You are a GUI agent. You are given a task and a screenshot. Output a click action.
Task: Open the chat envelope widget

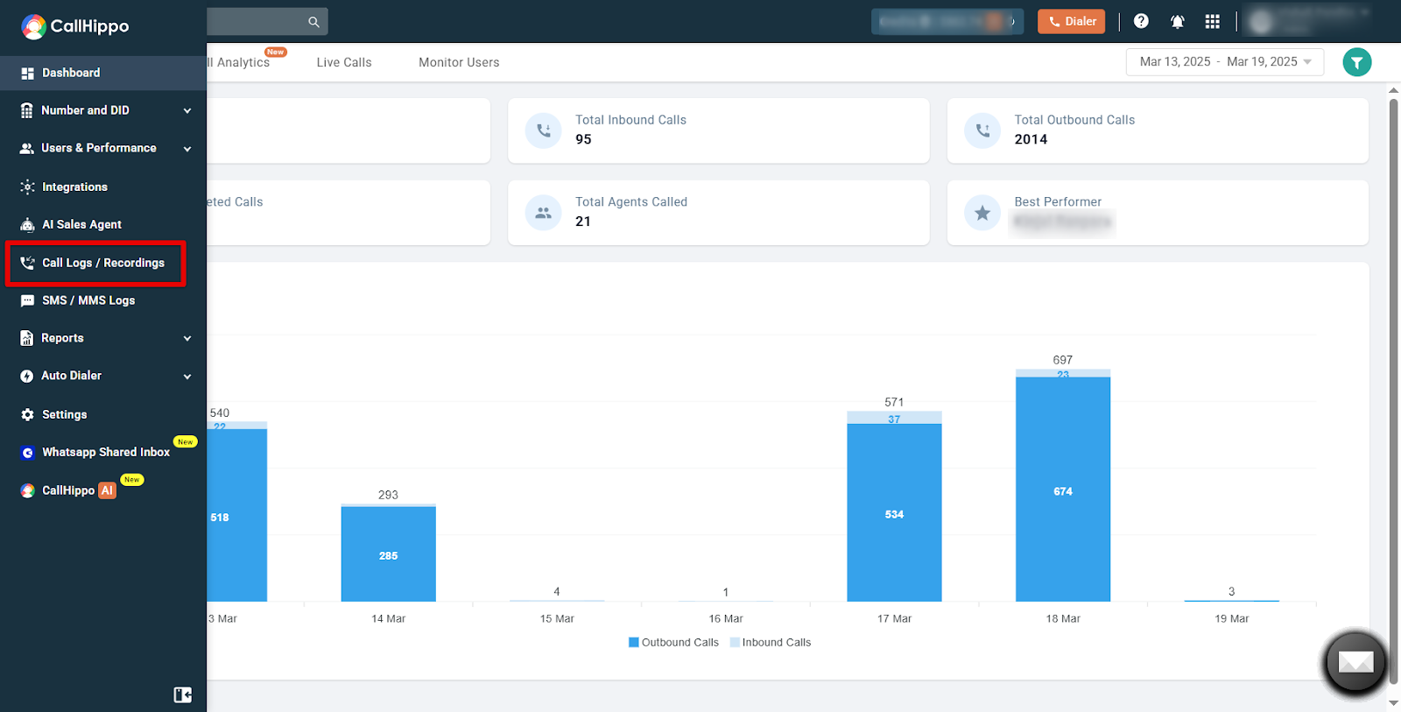click(1355, 663)
